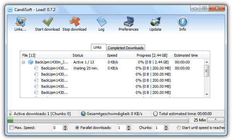Sort by the Progress [2.44 GB] column header
This screenshot has width=232, height=140.
[154, 55]
